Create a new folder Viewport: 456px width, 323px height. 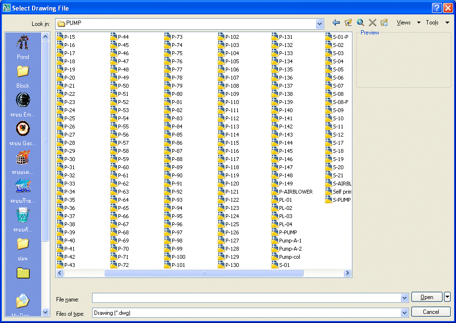point(384,22)
